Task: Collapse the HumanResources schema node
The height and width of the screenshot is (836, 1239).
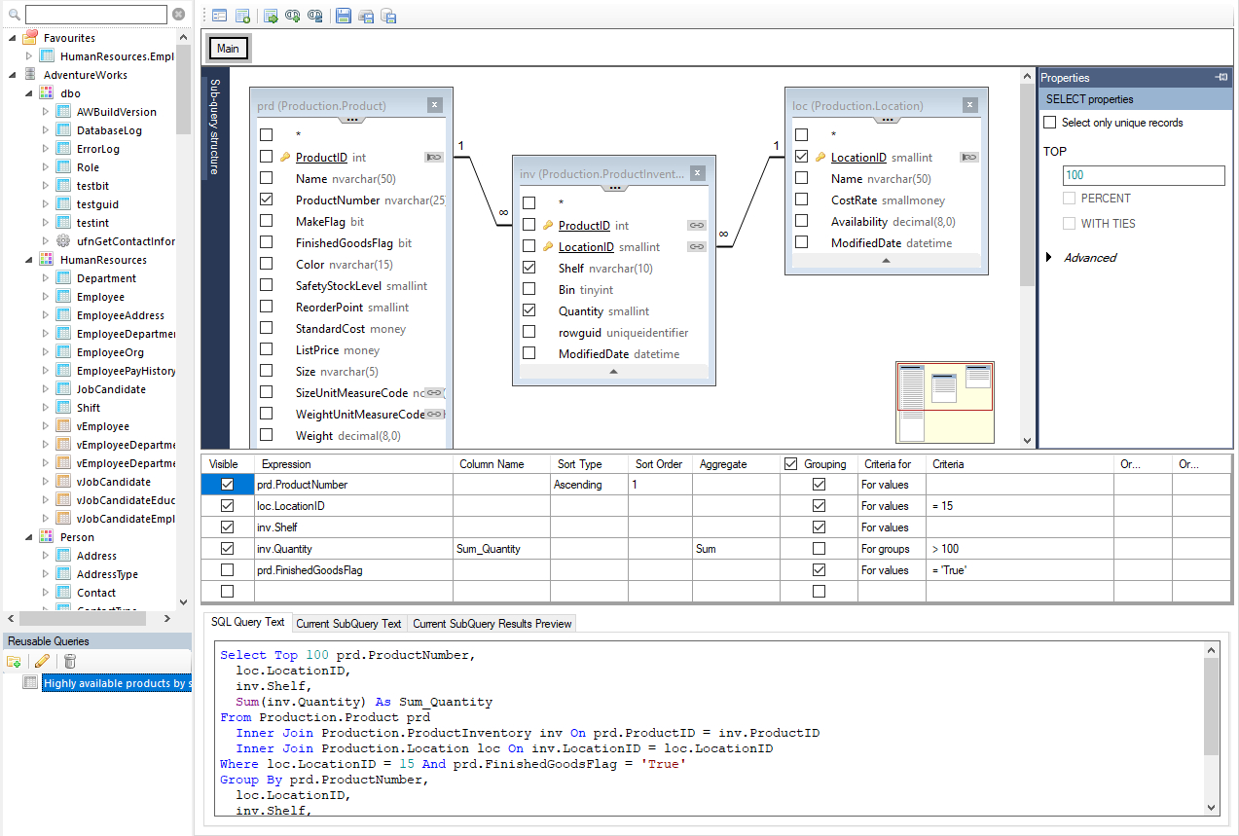Action: pyautogui.click(x=28, y=260)
